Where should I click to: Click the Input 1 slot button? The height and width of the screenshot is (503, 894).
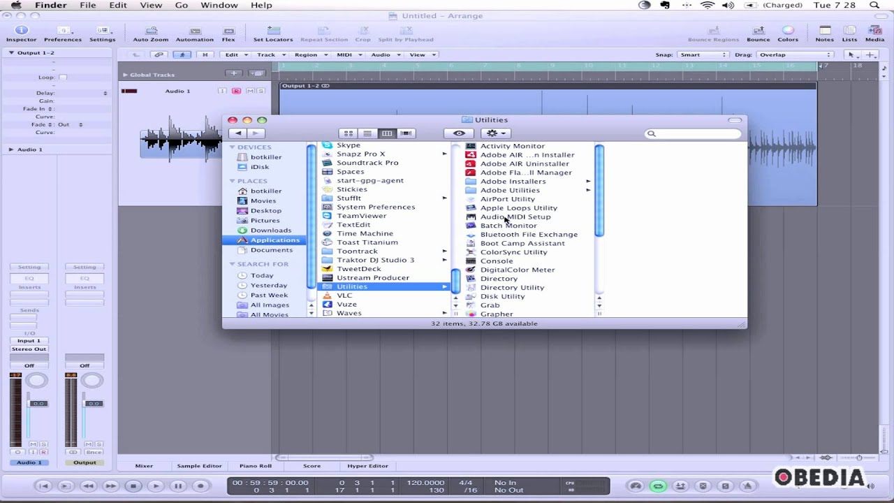(x=29, y=341)
